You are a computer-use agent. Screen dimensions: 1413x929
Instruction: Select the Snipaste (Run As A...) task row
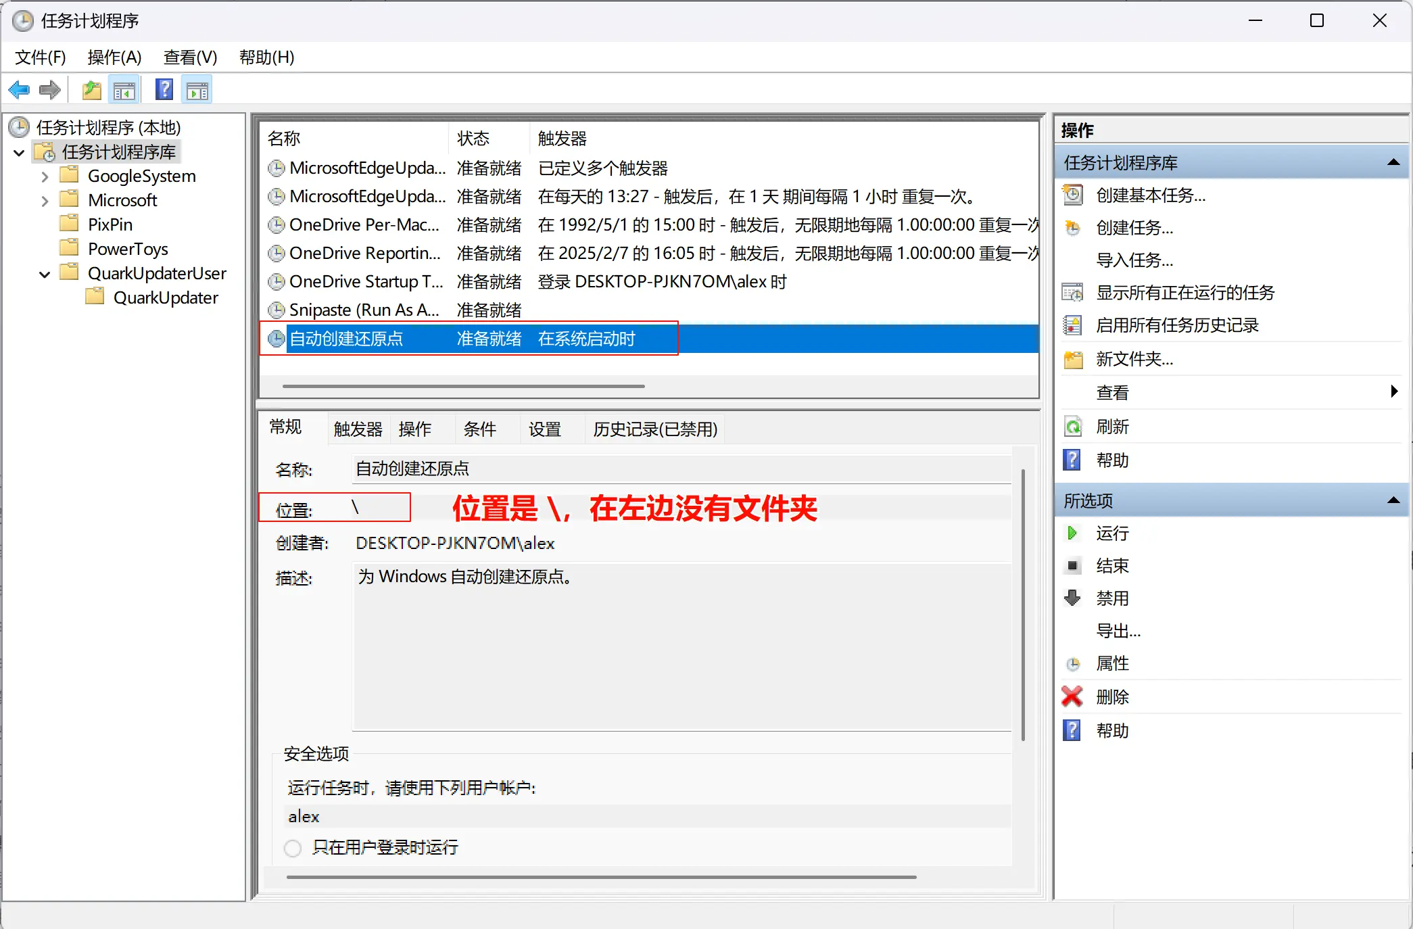tap(365, 310)
